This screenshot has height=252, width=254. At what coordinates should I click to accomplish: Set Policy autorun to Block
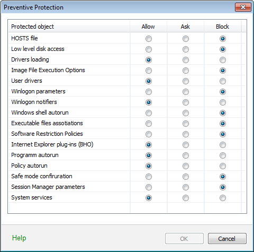(223, 166)
